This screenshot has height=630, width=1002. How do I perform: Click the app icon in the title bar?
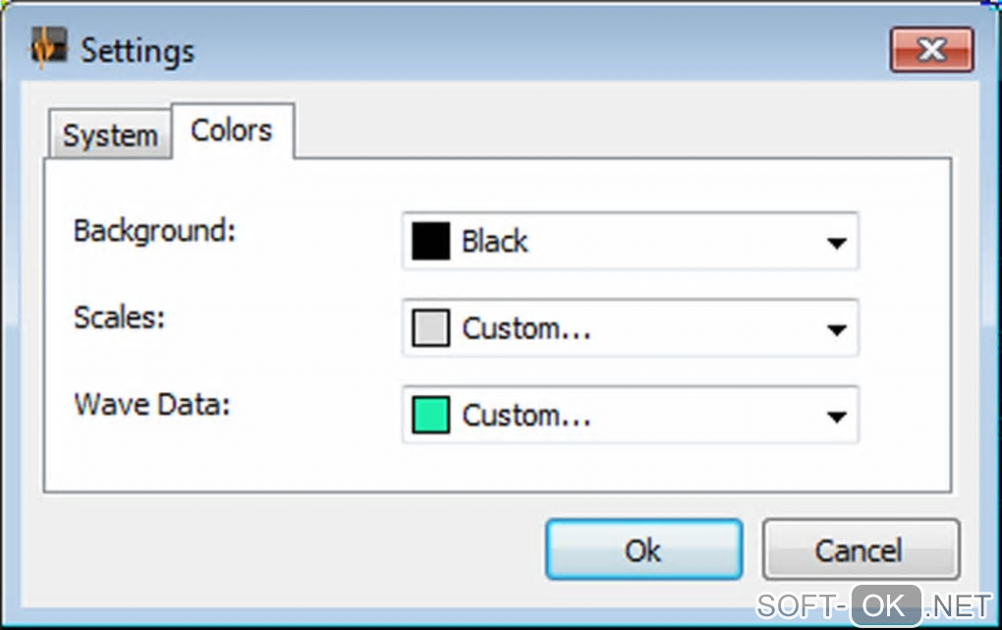(x=48, y=49)
